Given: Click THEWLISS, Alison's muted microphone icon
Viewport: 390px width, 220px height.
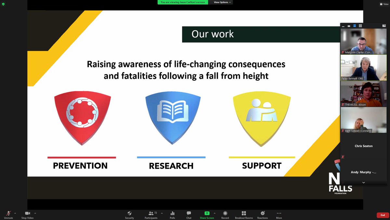Looking at the screenshot, I should (343, 105).
